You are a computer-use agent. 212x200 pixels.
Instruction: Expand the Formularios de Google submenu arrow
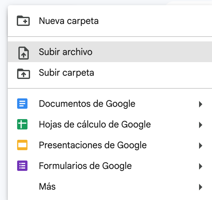(x=201, y=166)
